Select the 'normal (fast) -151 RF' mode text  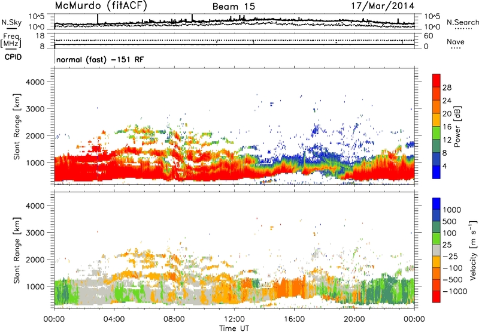pyautogui.click(x=100, y=59)
